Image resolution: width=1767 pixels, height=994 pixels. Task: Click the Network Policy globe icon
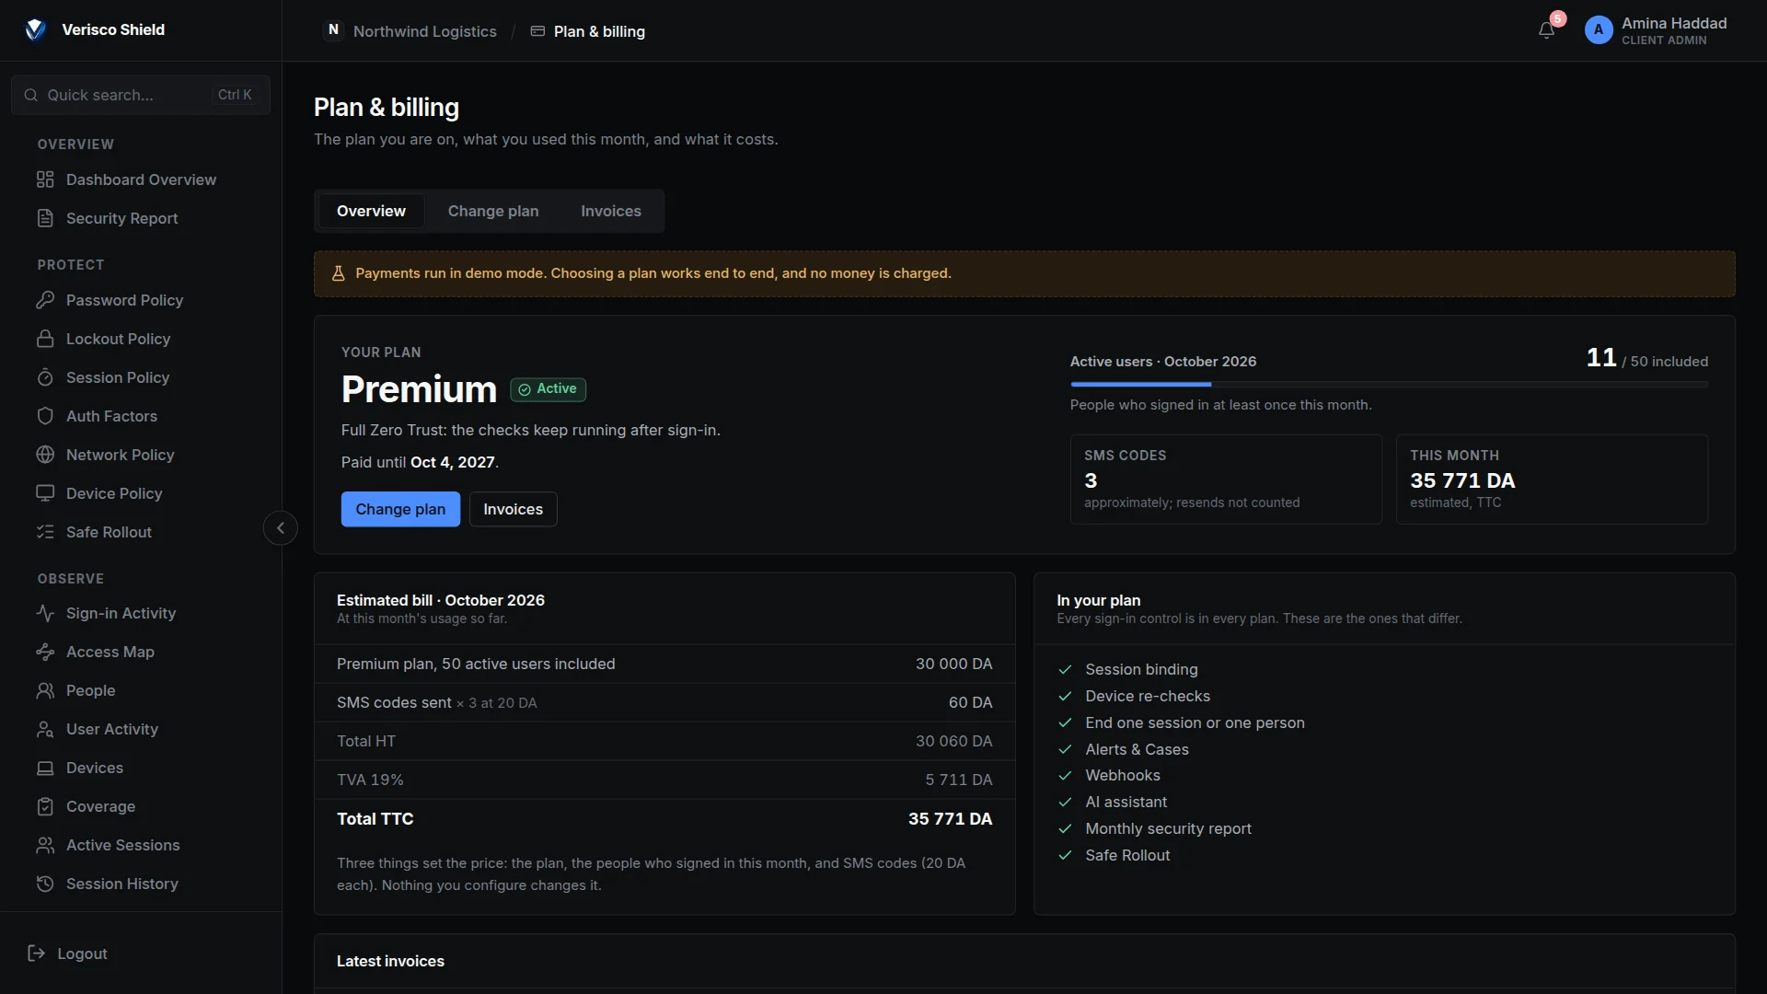[x=45, y=455]
